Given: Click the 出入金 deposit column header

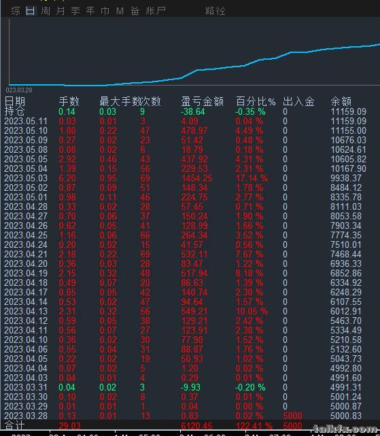Looking at the screenshot, I should tap(298, 101).
